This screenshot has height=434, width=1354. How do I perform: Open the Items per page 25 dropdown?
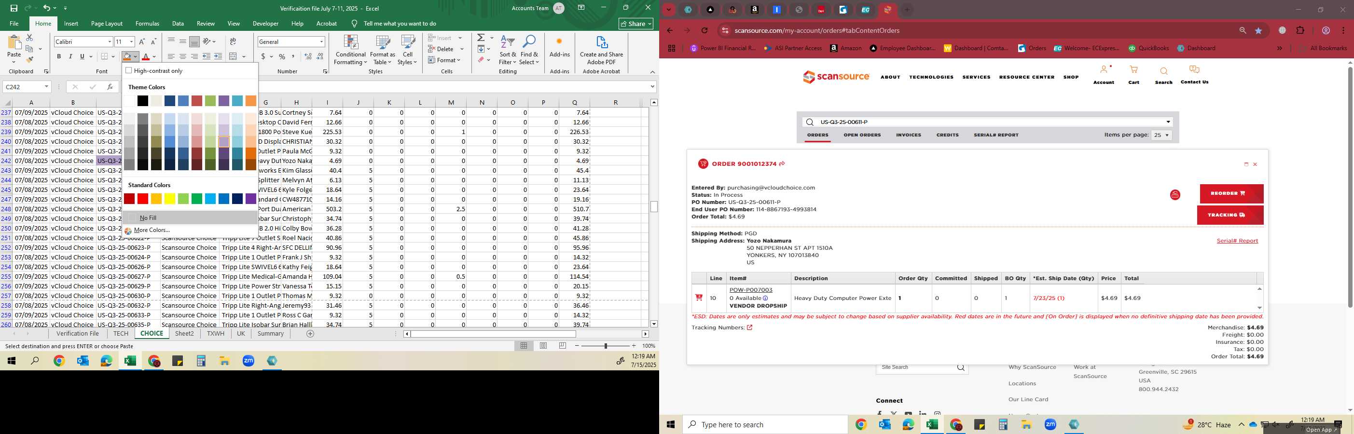pos(1161,135)
